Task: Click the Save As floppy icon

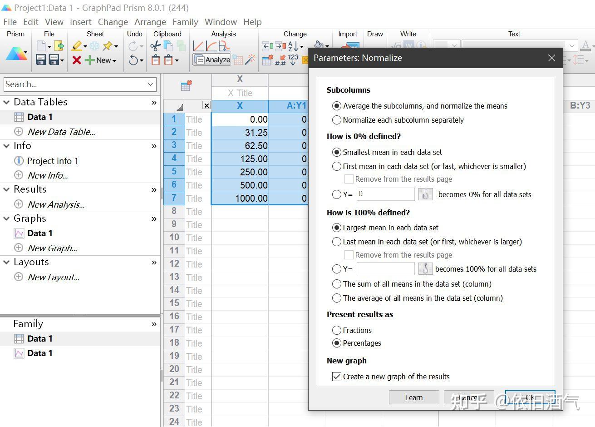Action: (x=54, y=60)
